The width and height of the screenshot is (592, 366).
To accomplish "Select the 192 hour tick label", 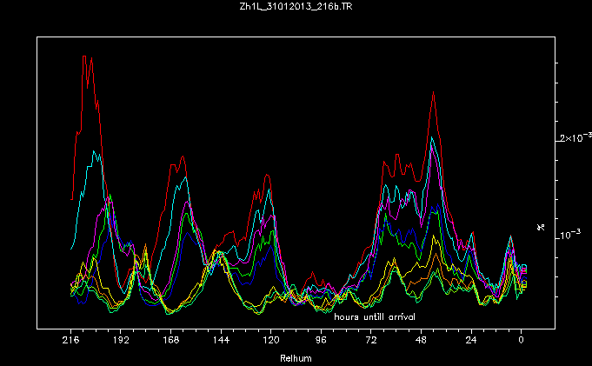I will (121, 343).
